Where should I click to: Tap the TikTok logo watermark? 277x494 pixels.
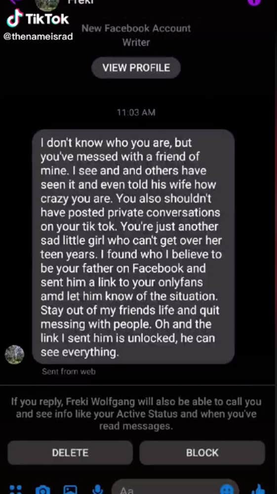(x=38, y=18)
